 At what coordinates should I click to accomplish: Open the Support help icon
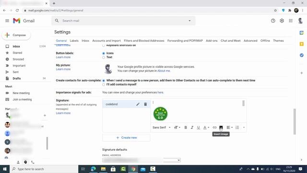[x=273, y=21]
